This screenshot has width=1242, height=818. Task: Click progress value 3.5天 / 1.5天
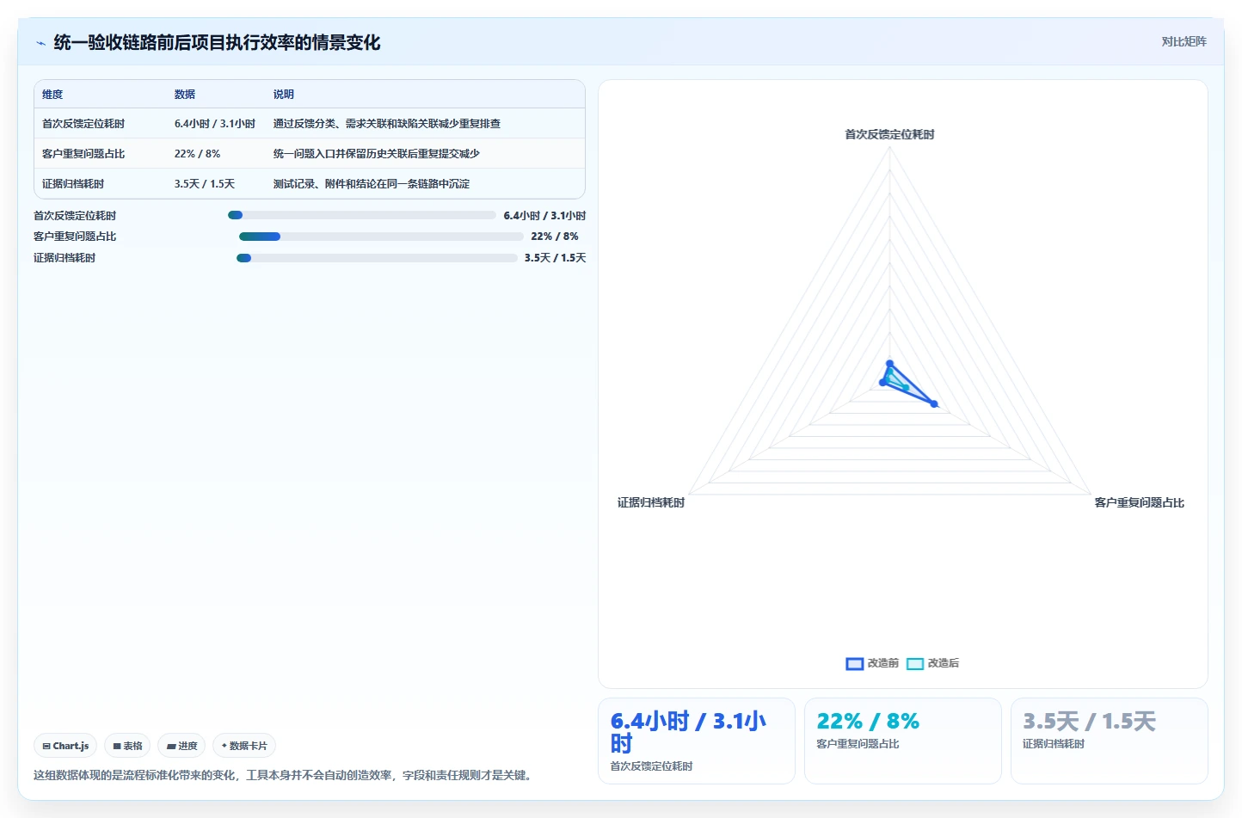(x=555, y=258)
